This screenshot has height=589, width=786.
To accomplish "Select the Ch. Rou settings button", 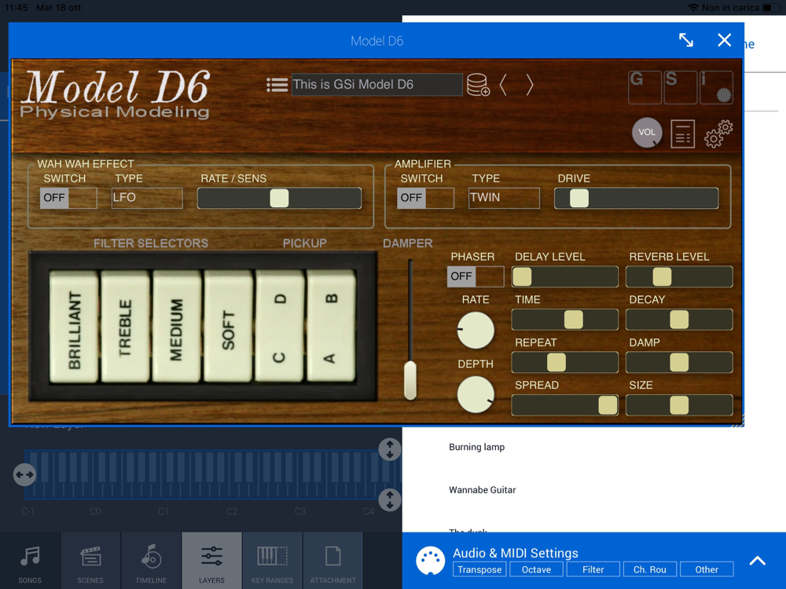I will tap(650, 569).
